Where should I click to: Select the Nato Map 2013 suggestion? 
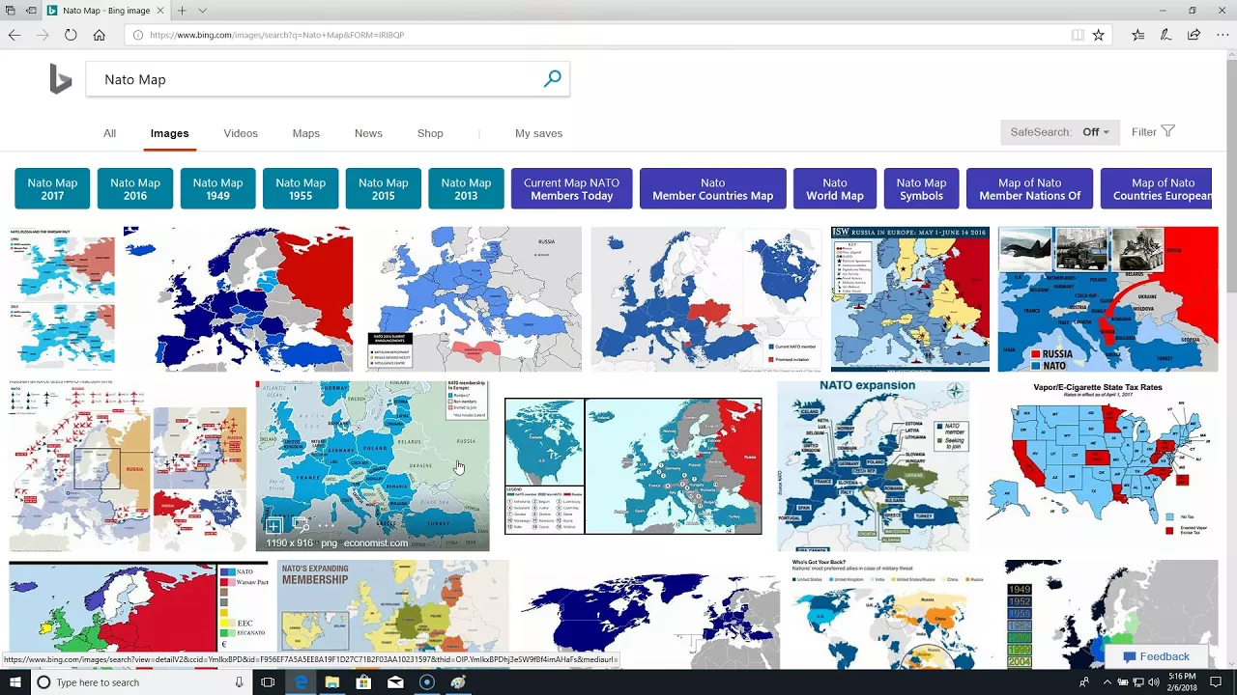click(x=466, y=189)
